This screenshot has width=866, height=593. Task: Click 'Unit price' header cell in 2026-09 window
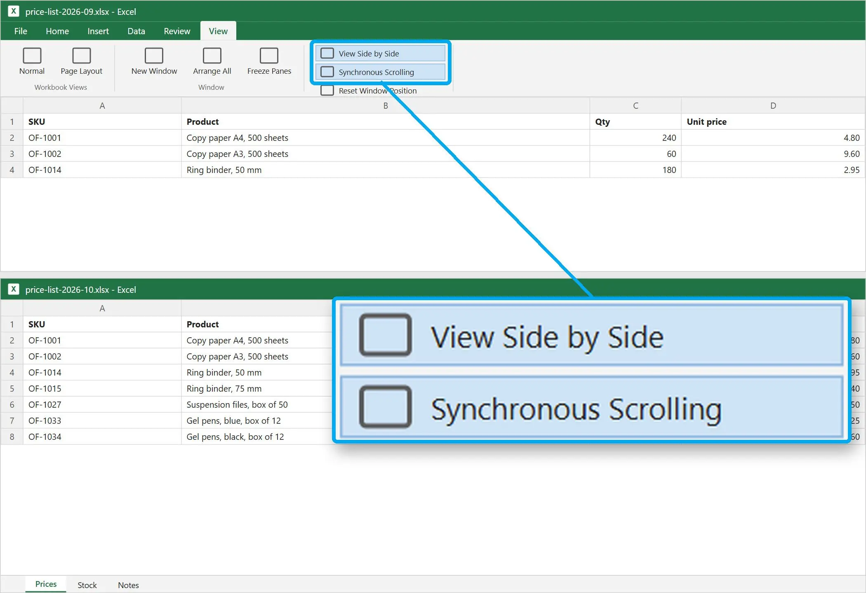pos(773,122)
